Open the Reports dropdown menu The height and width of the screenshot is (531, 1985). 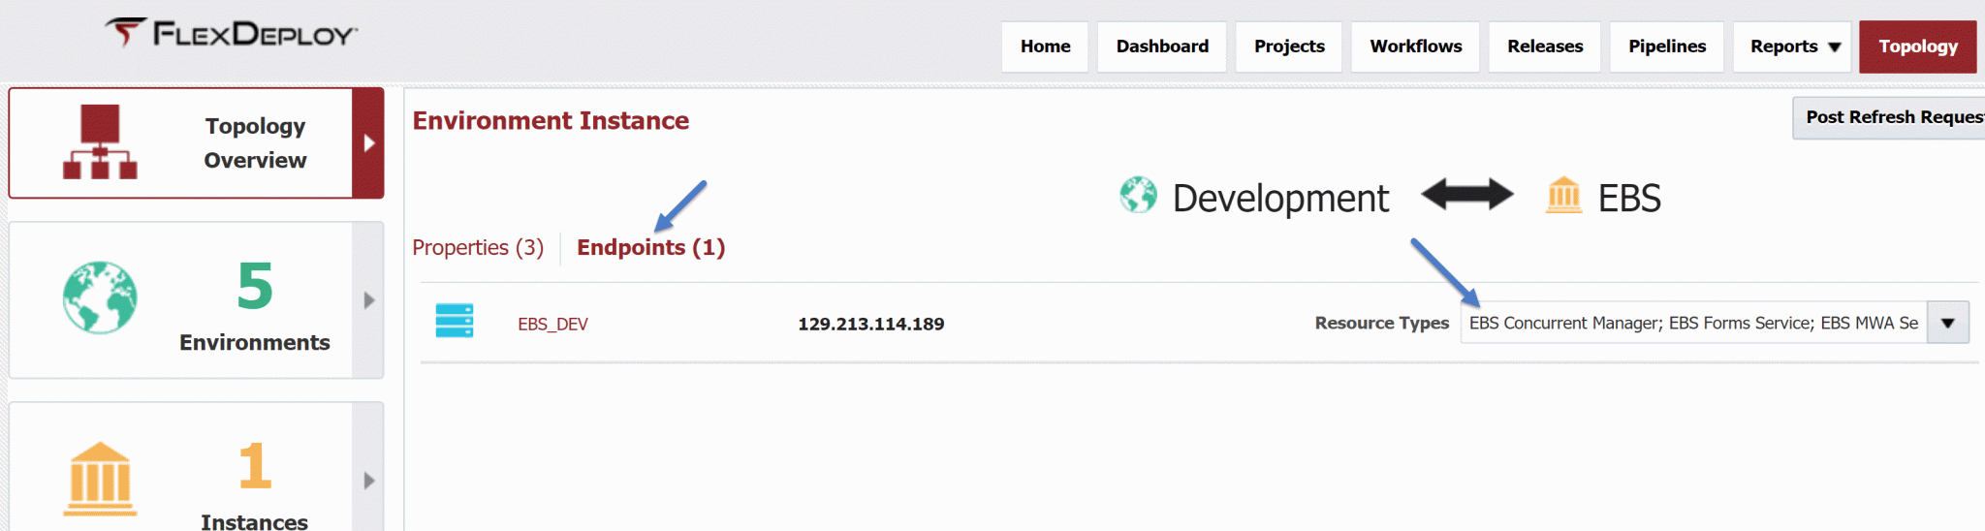(1794, 47)
